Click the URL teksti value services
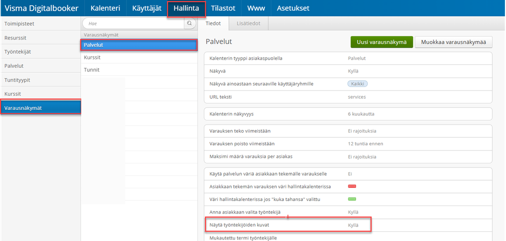This screenshot has width=506, height=241. pos(357,97)
